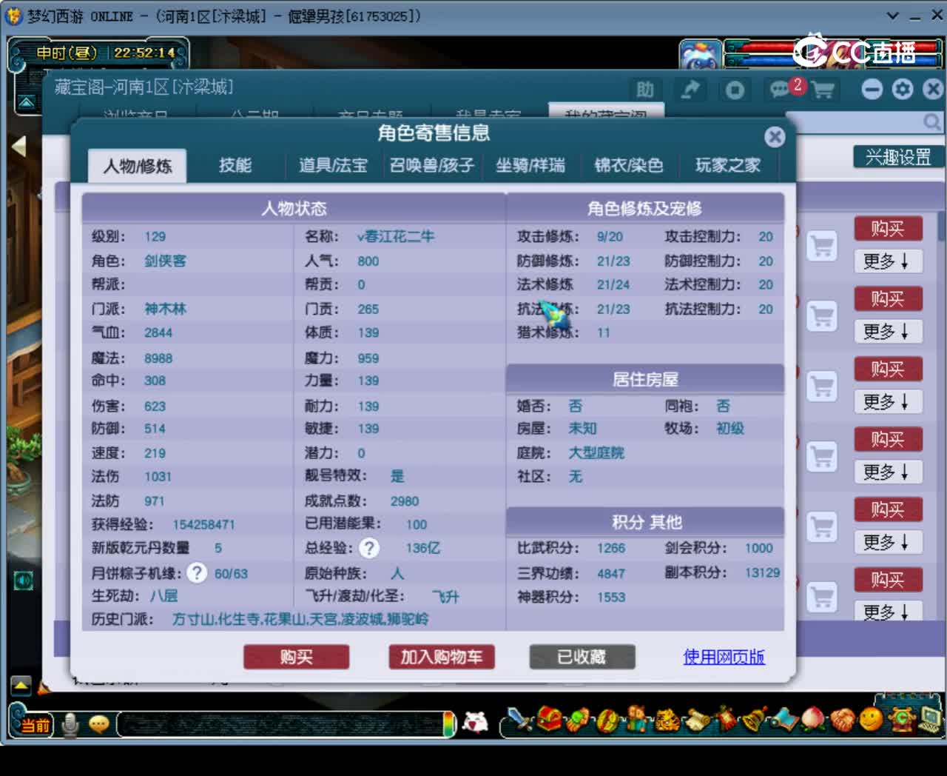This screenshot has width=947, height=776.
Task: Toggle the 已收藏 favorited button
Action: click(x=582, y=657)
